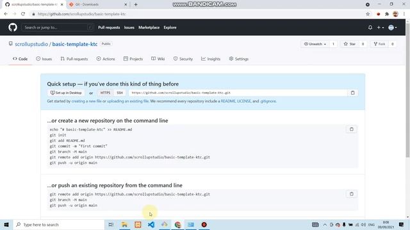Bookmark this page with star icon
410x230 pixels.
(368, 14)
